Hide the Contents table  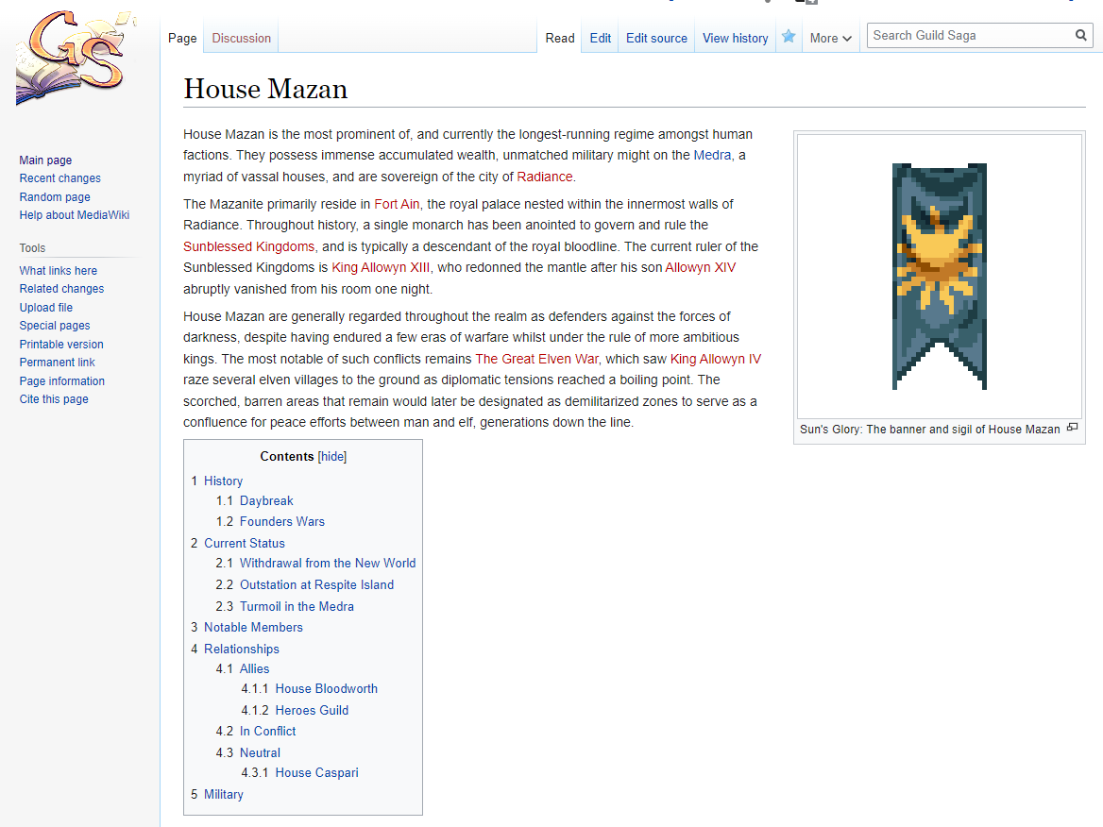(x=332, y=456)
